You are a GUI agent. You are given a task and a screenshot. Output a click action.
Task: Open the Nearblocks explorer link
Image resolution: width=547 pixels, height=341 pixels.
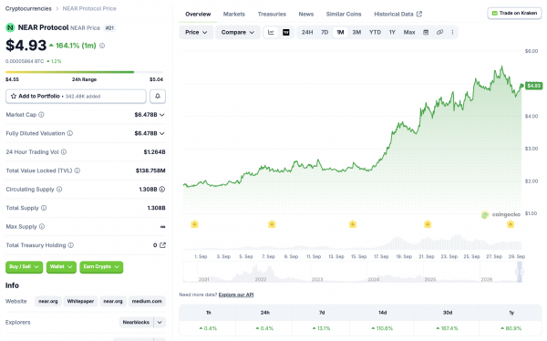pos(136,322)
